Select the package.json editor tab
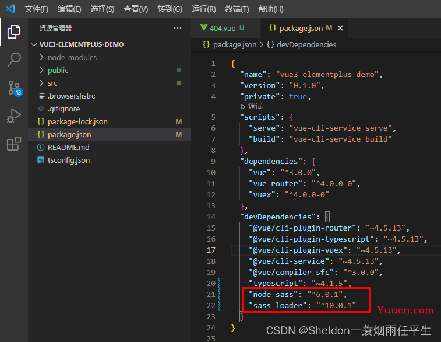Viewport: 441px width, 342px height. (x=305, y=28)
